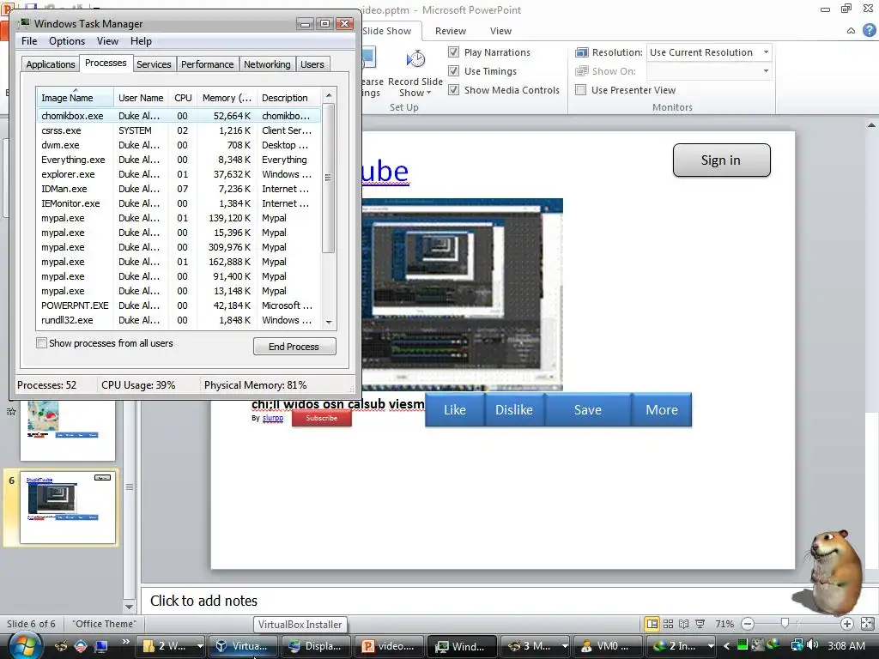Select IDMan.exe process row

click(179, 189)
